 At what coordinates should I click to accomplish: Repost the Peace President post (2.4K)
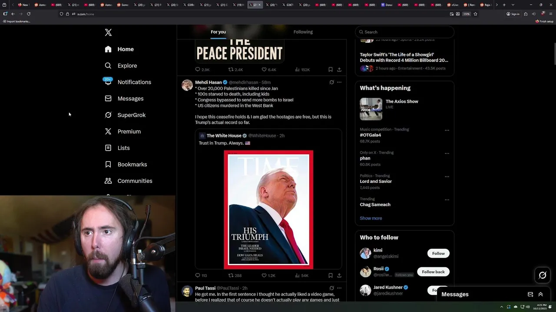point(235,70)
